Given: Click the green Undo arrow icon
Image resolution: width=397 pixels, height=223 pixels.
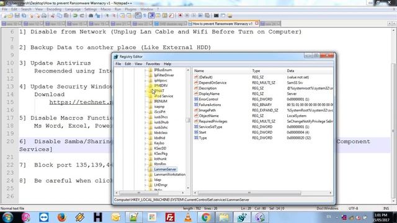Looking at the screenshot, I should click(75, 15).
